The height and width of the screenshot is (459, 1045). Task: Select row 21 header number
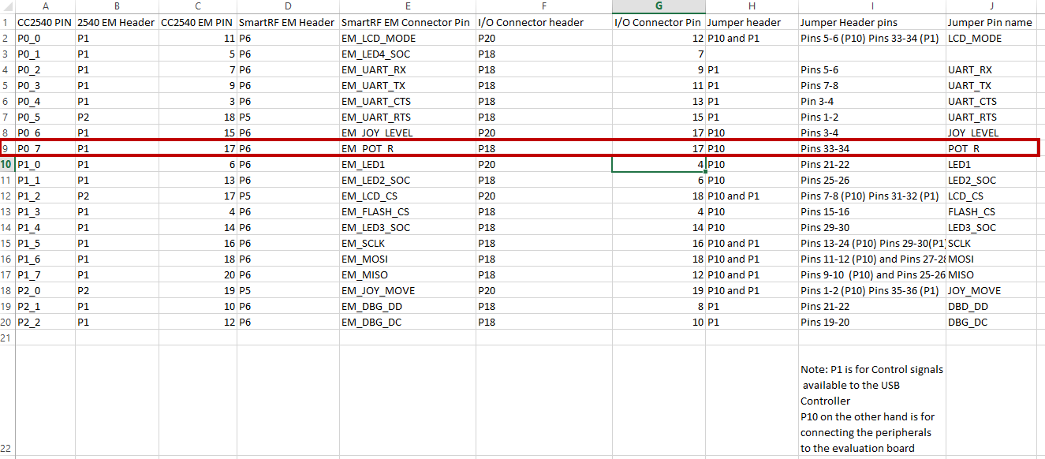(x=7, y=338)
